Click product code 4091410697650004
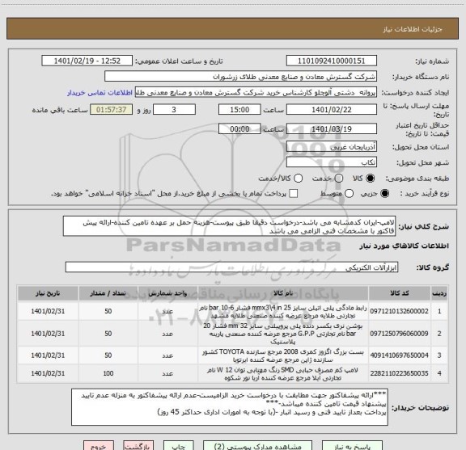Image resolution: width=466 pixels, height=450 pixels. click(399, 355)
